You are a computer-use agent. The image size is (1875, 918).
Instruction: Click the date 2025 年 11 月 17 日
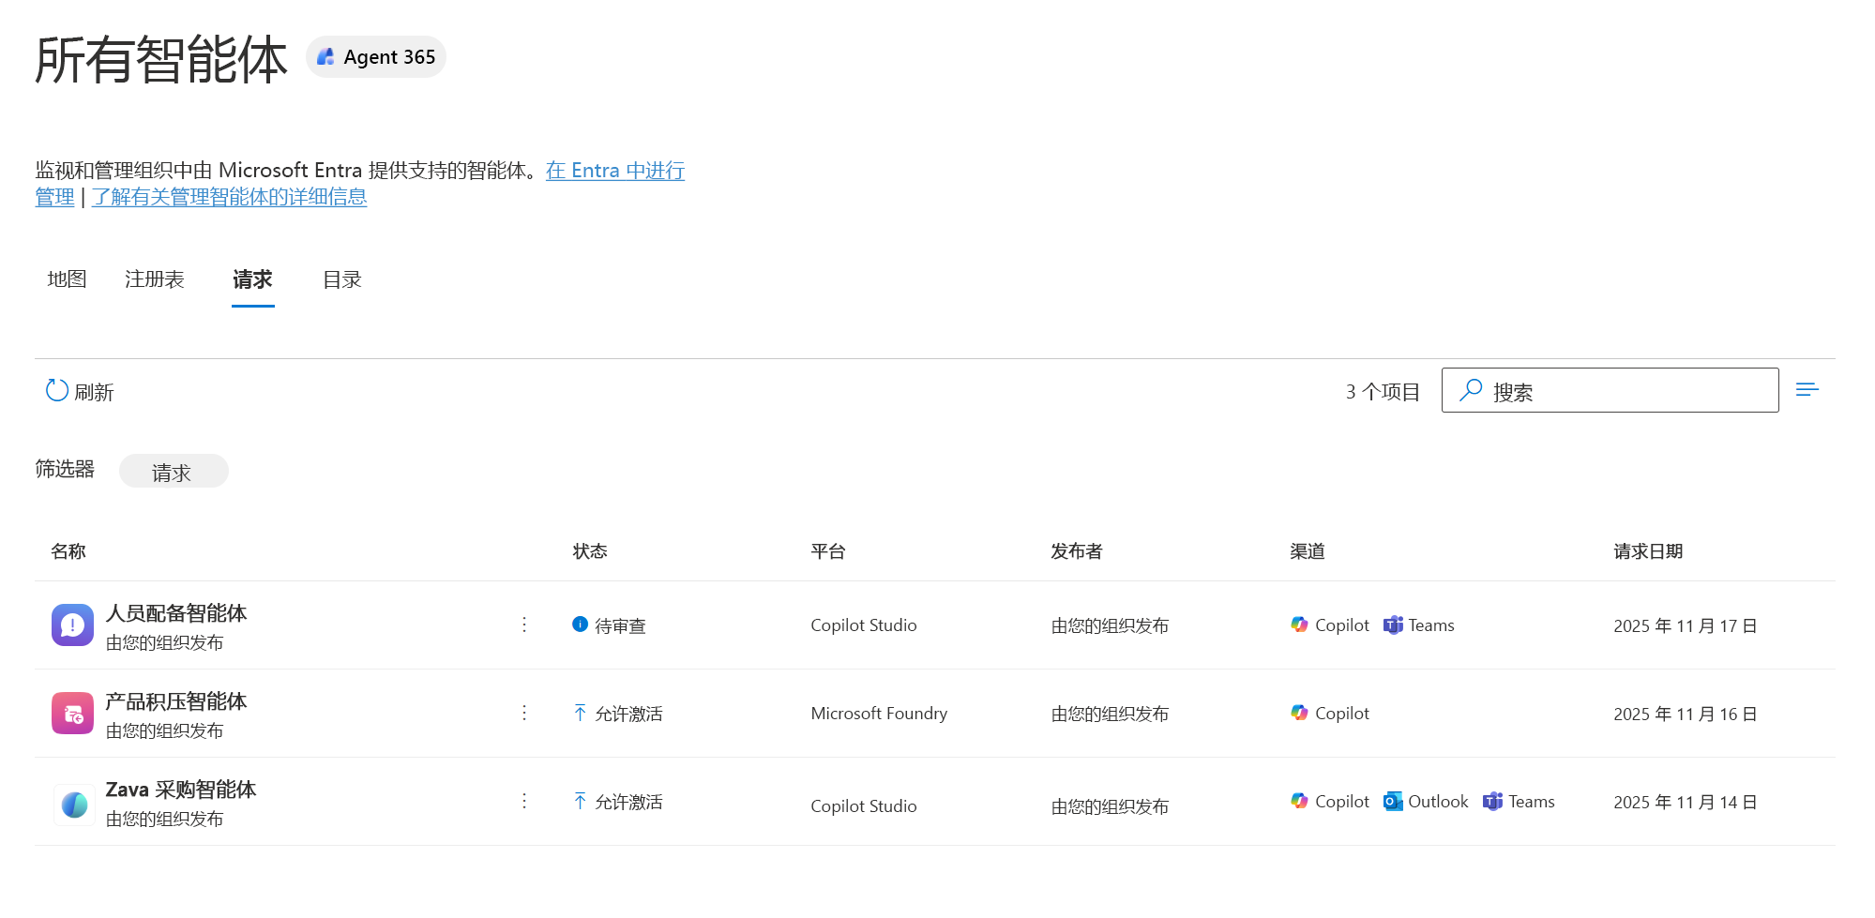tap(1686, 625)
